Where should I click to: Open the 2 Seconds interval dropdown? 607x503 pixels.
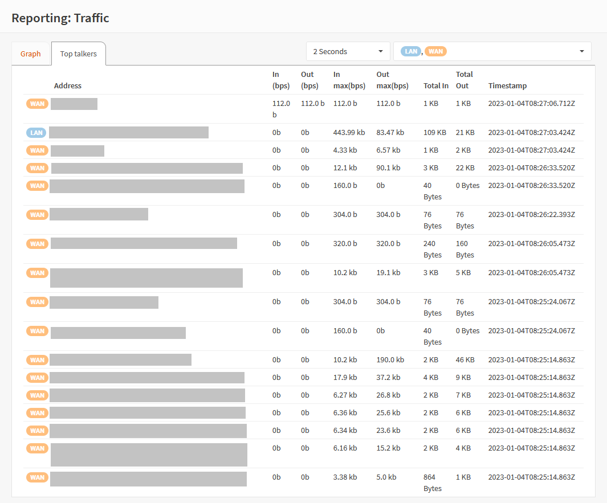tap(348, 51)
